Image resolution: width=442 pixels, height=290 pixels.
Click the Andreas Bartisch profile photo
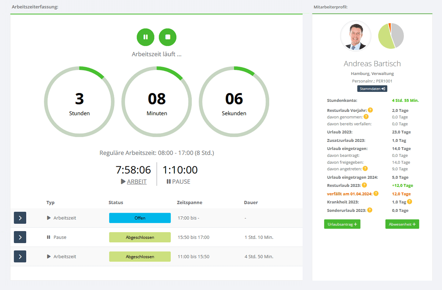point(356,36)
